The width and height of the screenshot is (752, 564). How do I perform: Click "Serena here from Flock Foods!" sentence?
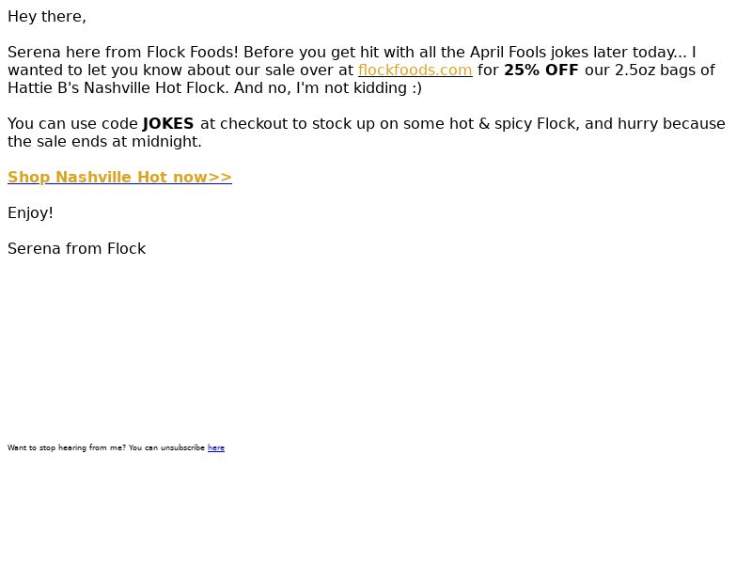coord(123,53)
